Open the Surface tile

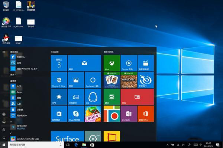click(67, 136)
